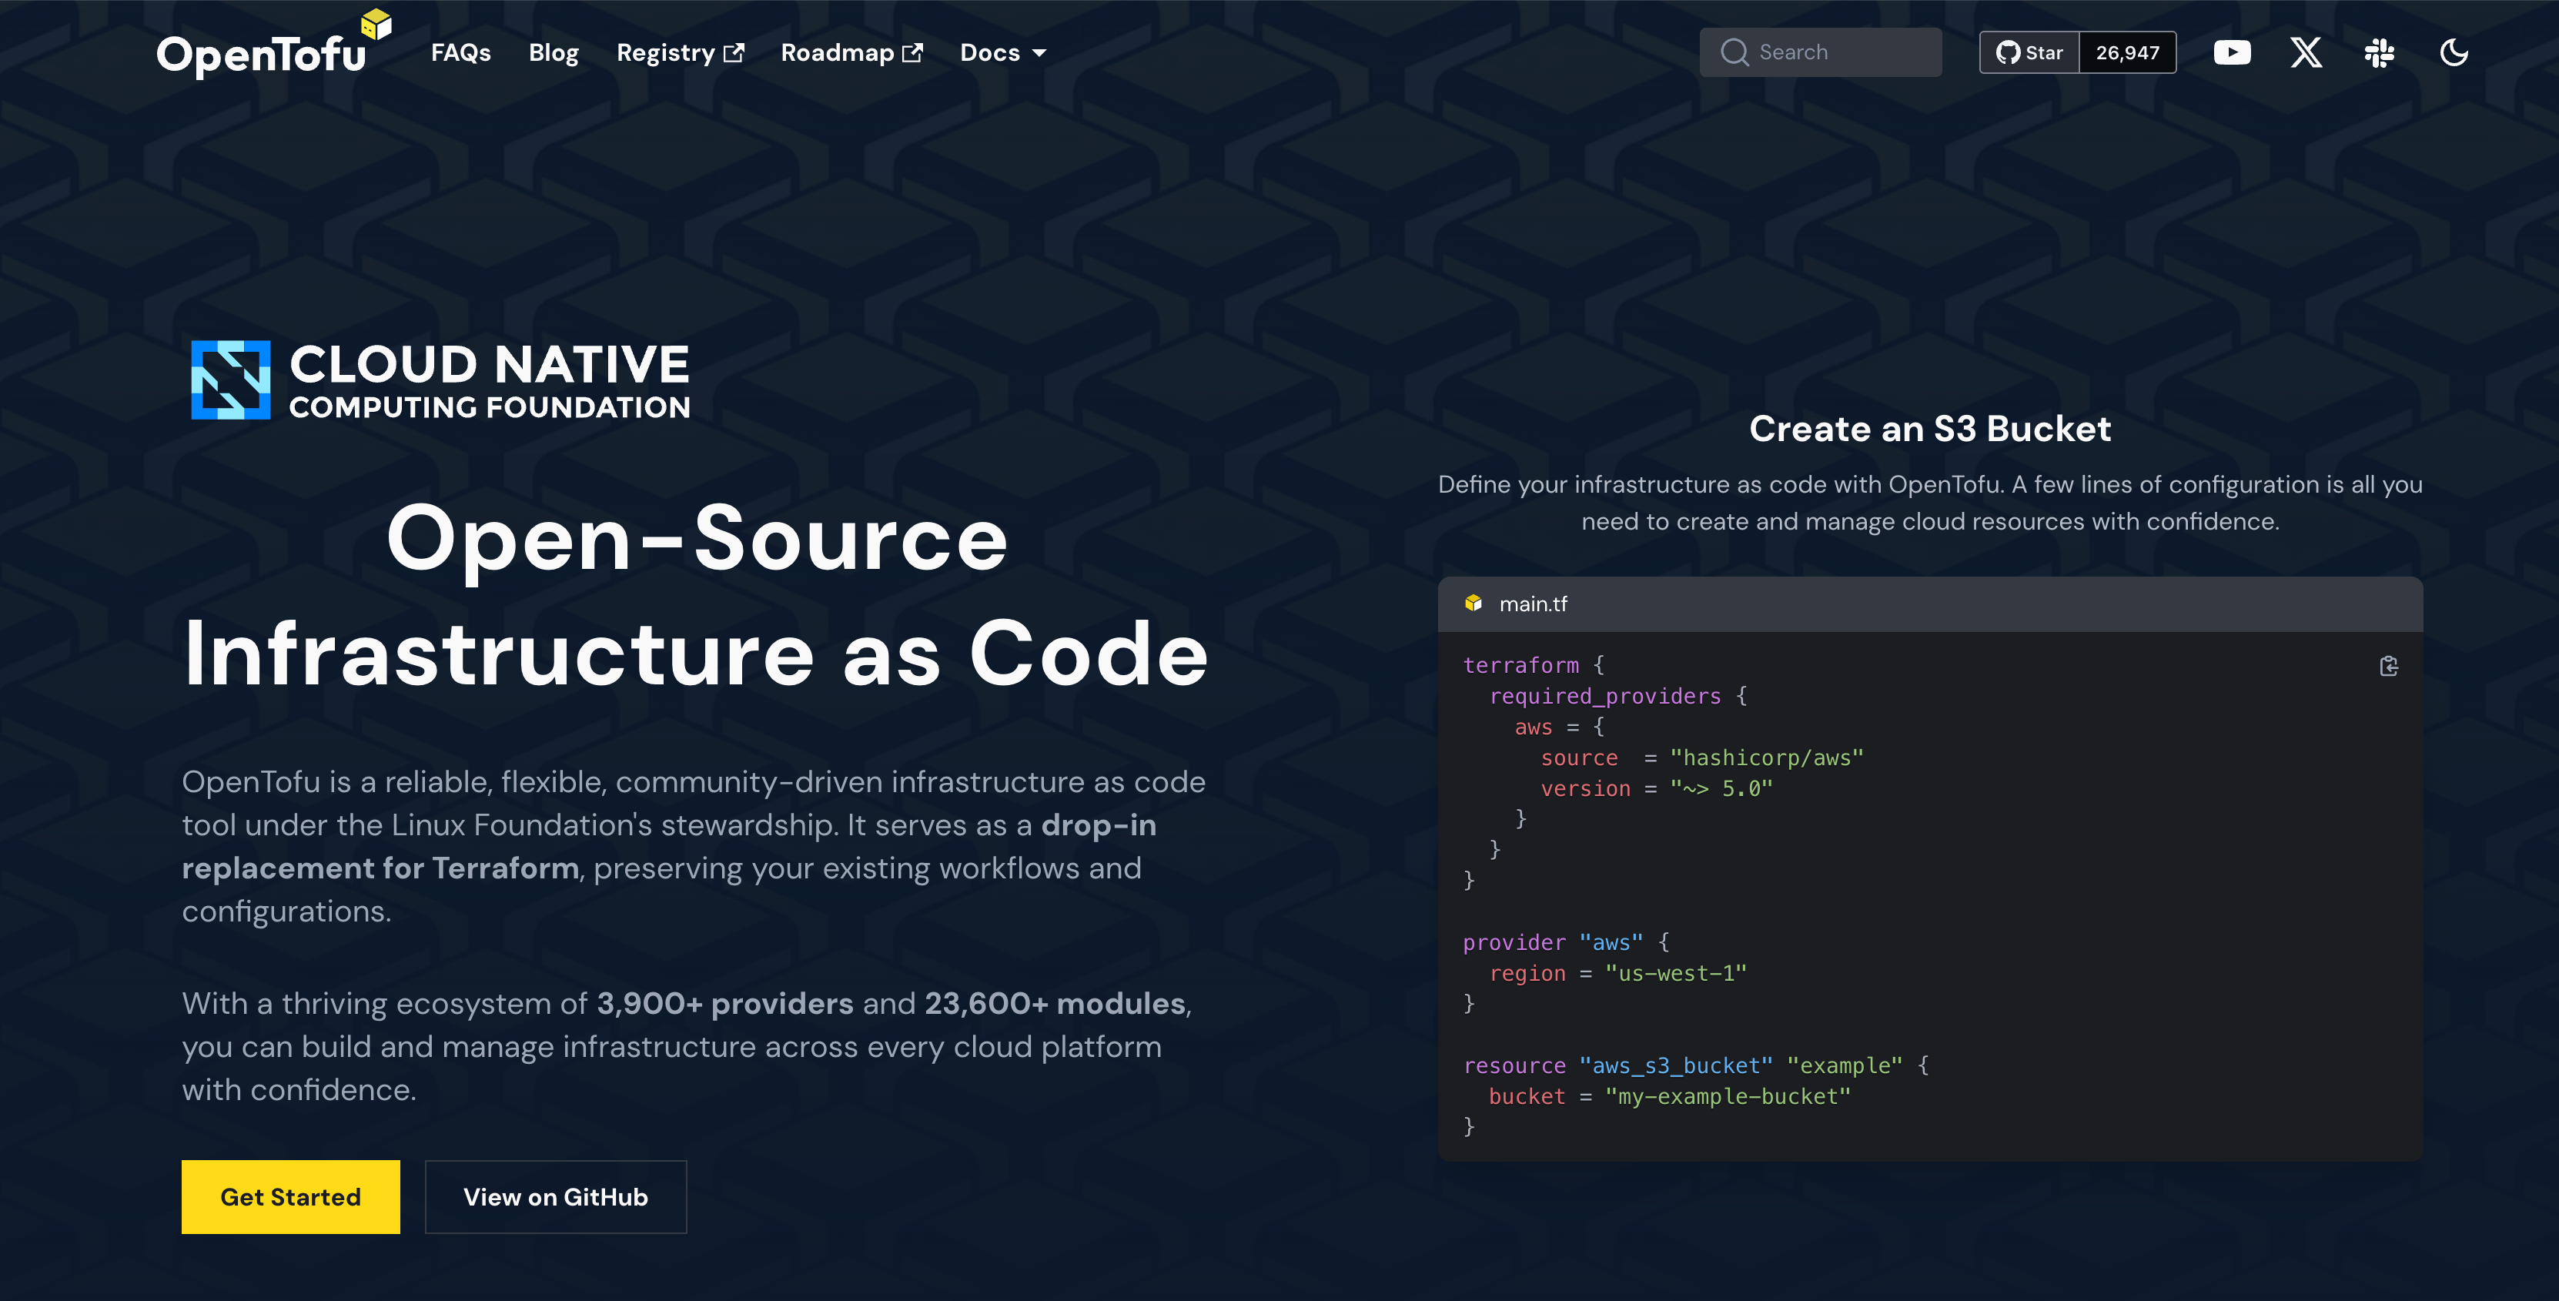
Task: Go to the Blog page
Action: click(x=554, y=52)
